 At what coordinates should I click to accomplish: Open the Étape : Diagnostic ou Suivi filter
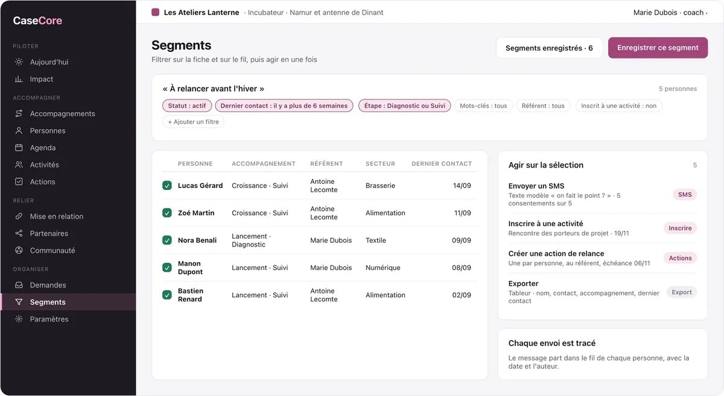[x=404, y=105]
